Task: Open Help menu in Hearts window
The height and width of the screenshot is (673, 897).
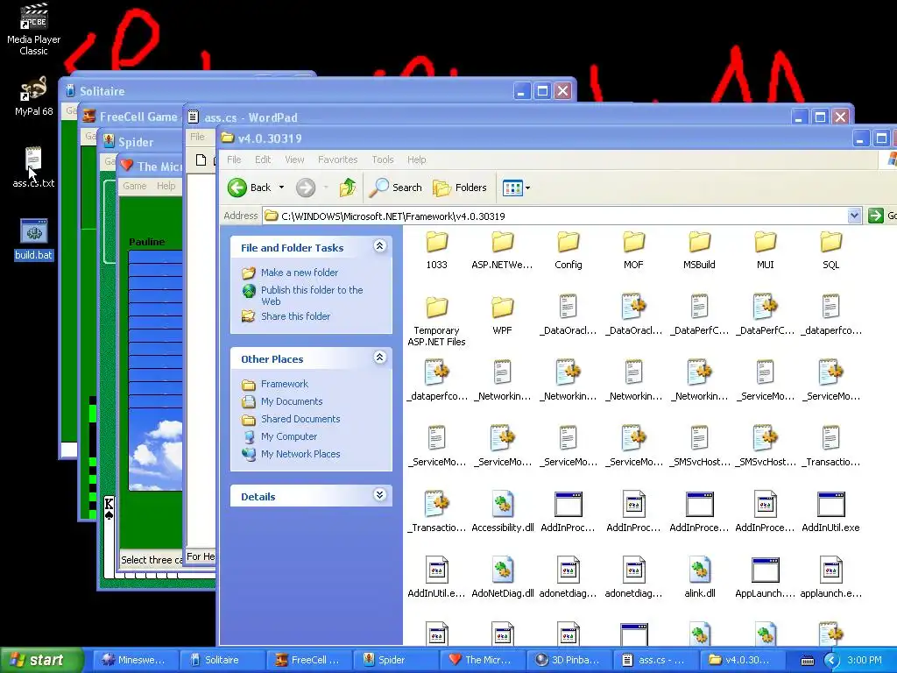Action: [x=166, y=186]
